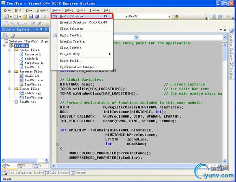236x182 pixels.
Task: Click the Show All Files icon in Solution Explorer
Action: [x=13, y=35]
